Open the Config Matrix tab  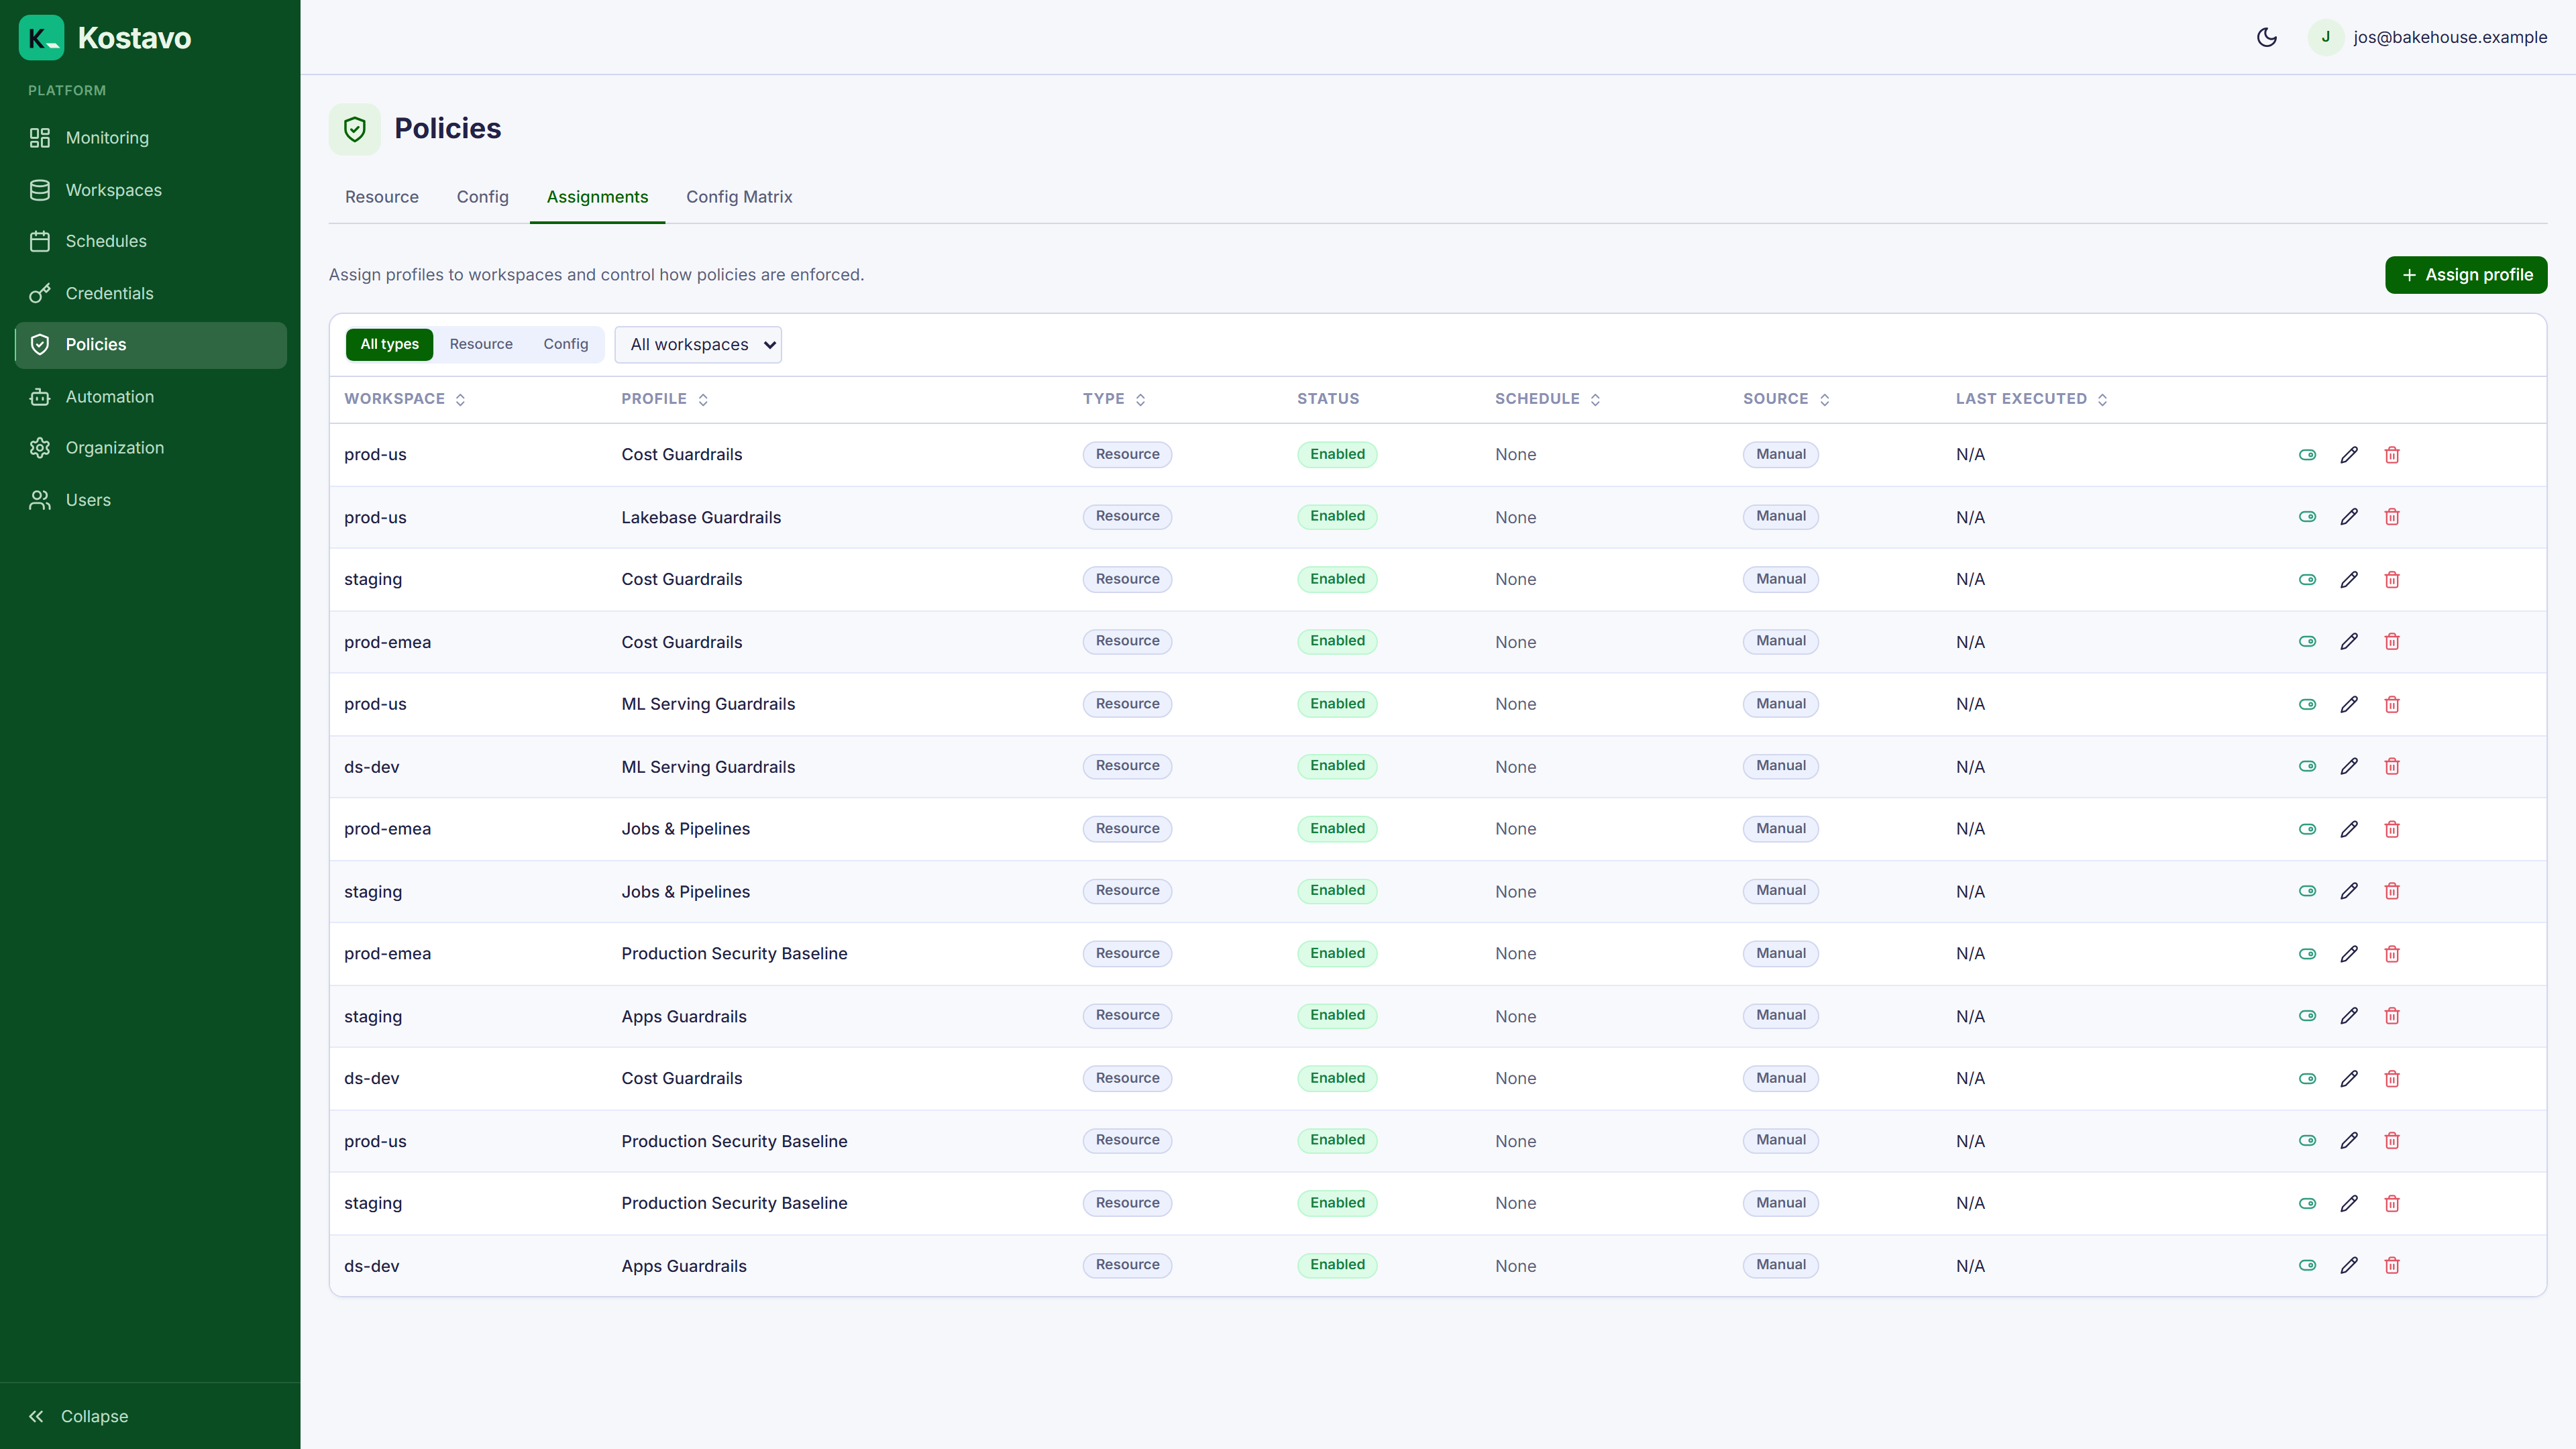point(739,197)
